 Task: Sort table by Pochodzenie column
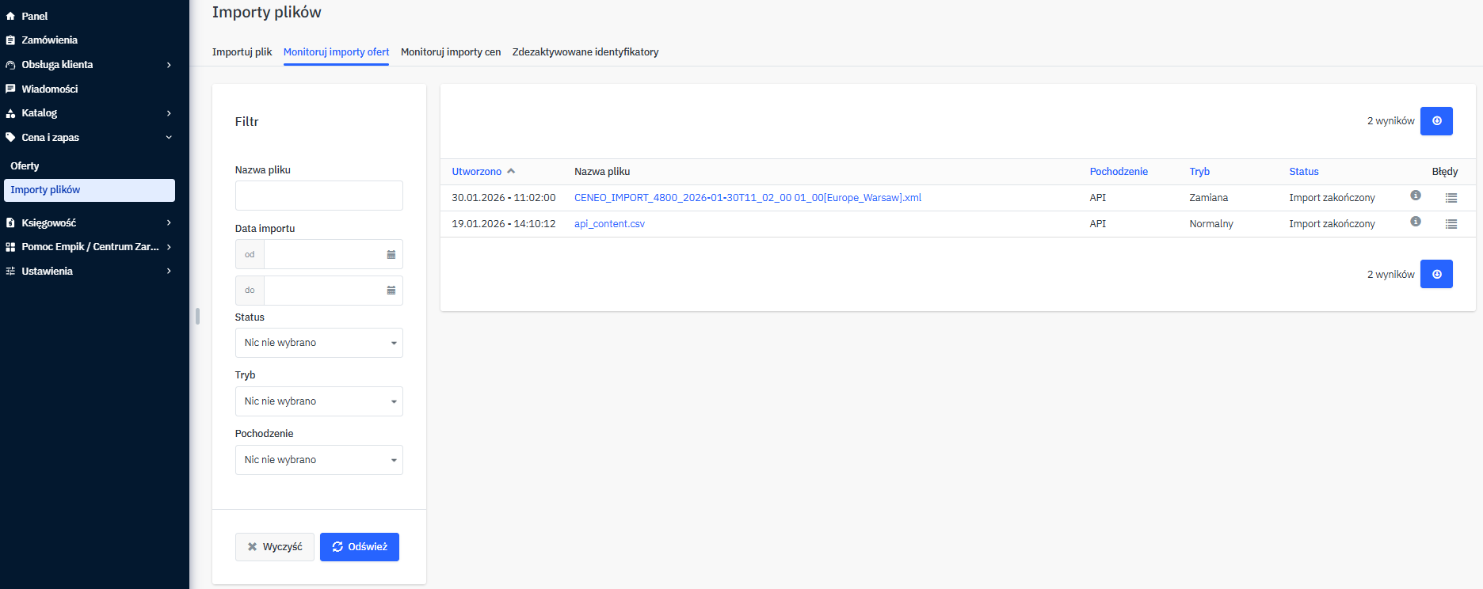click(1118, 172)
